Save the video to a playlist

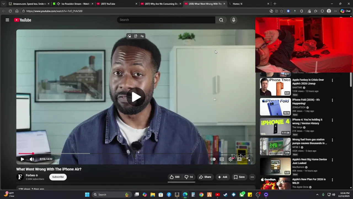point(239,177)
